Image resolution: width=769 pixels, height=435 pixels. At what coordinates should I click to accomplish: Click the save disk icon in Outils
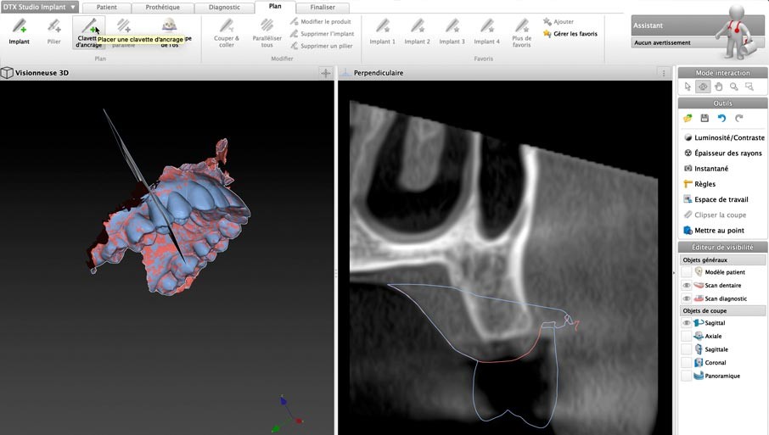click(x=704, y=118)
